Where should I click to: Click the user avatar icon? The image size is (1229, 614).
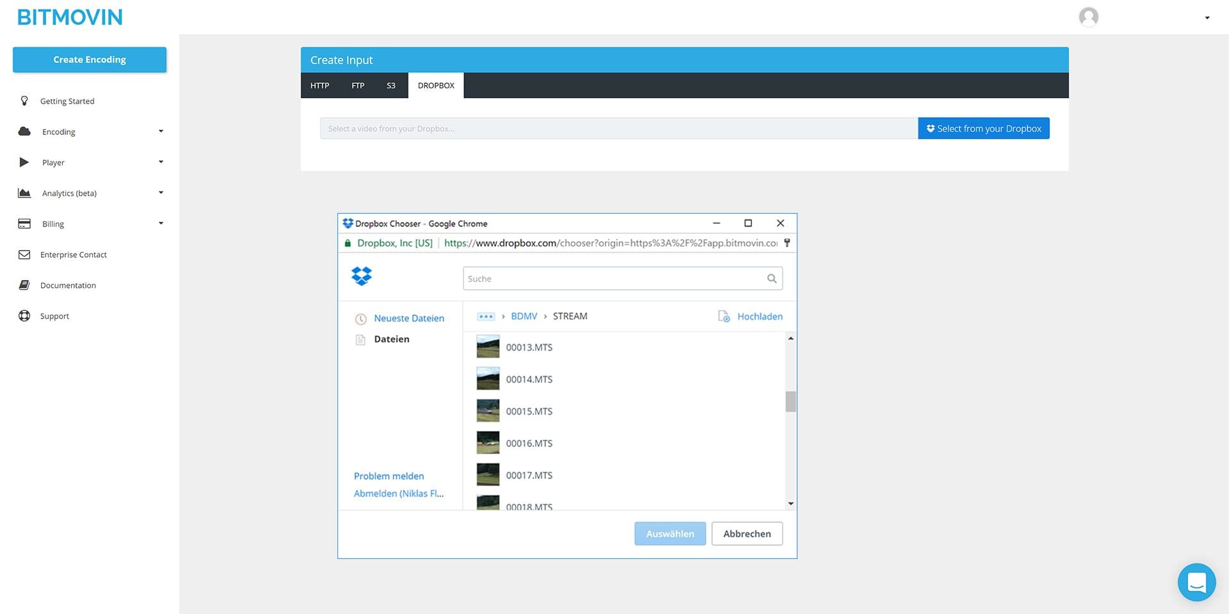coord(1088,17)
